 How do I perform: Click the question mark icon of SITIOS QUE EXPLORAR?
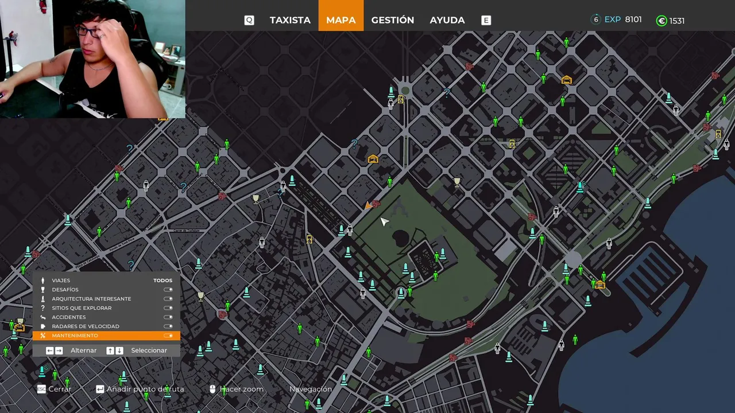point(42,308)
